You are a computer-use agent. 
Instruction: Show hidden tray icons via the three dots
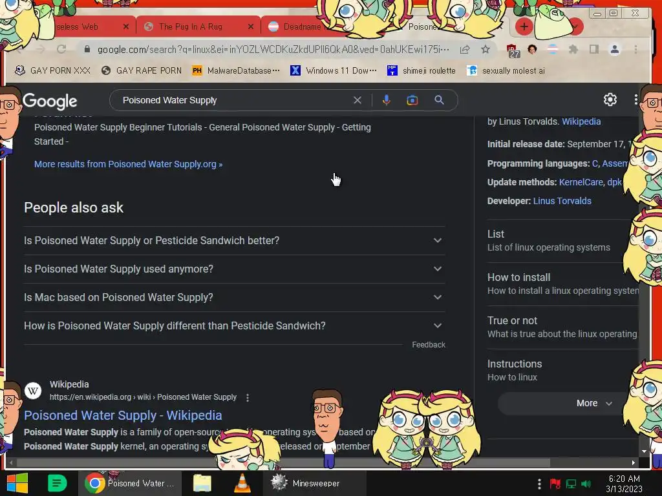[539, 484]
